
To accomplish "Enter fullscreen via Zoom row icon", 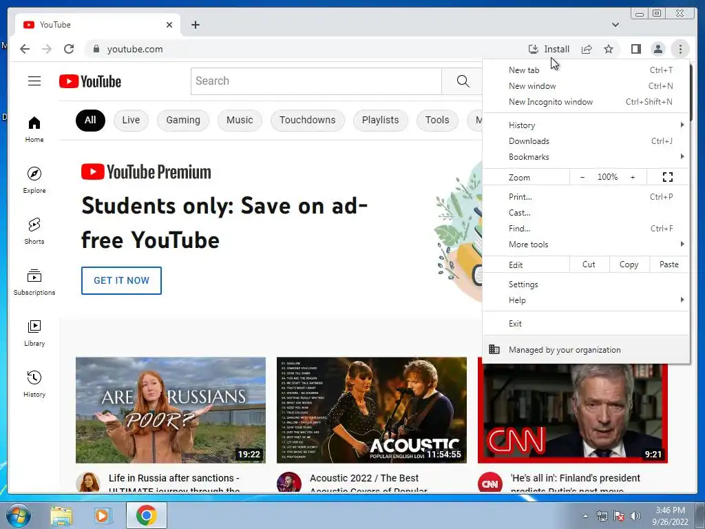I will [x=668, y=177].
